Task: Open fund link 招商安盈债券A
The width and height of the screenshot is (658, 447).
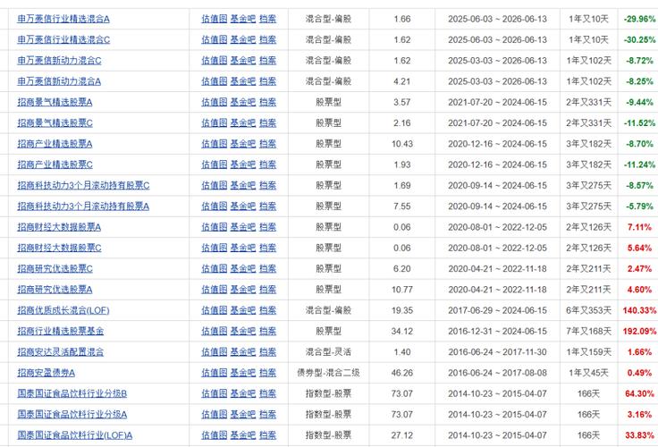Action: 46,373
